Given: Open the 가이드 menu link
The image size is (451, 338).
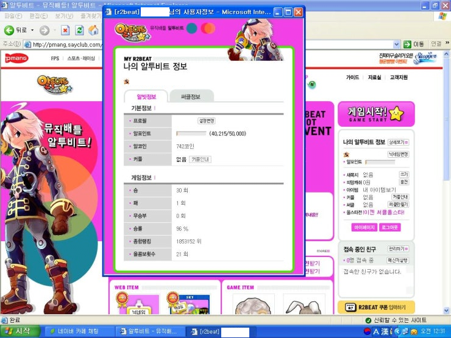Looking at the screenshot, I should [352, 77].
